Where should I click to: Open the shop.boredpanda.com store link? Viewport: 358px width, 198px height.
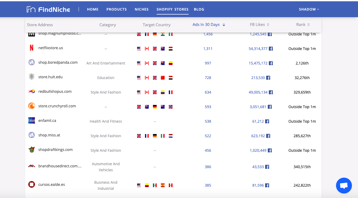point(58,63)
